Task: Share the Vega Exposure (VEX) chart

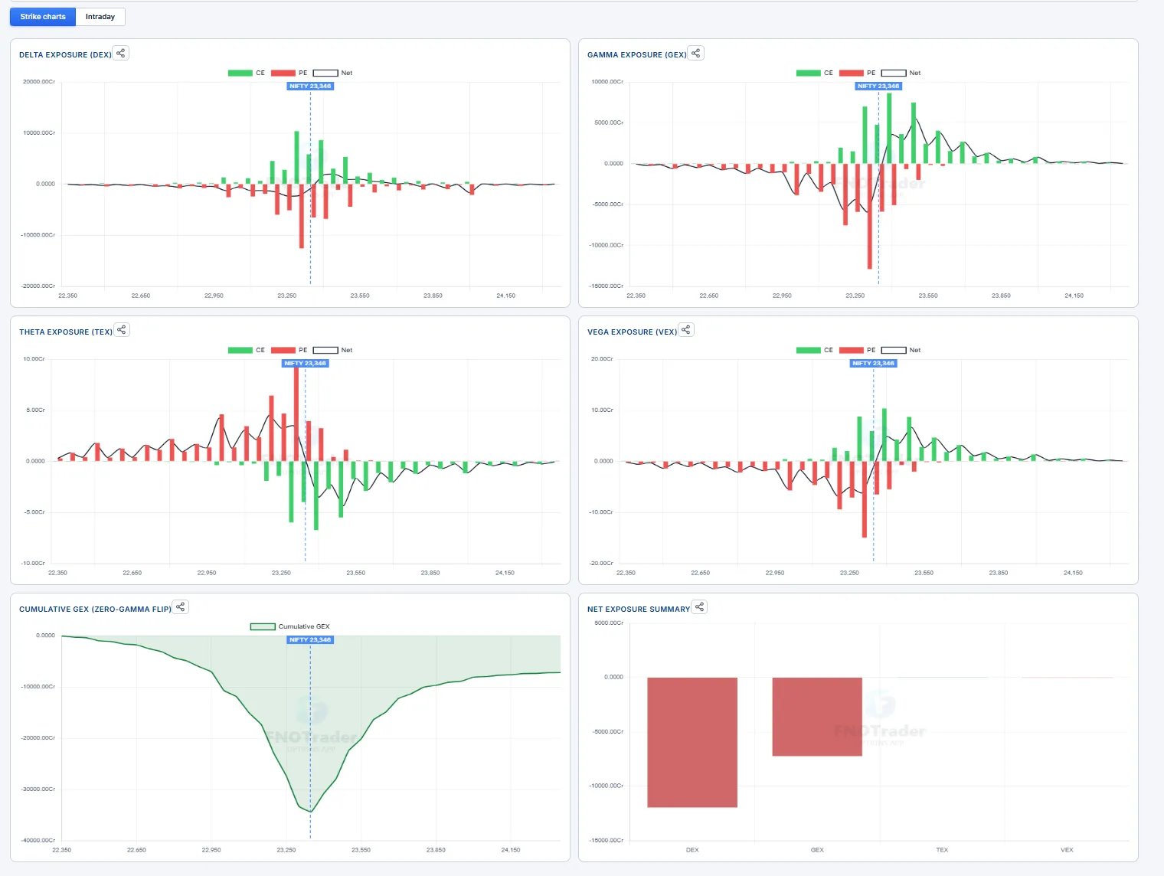Action: pos(686,330)
